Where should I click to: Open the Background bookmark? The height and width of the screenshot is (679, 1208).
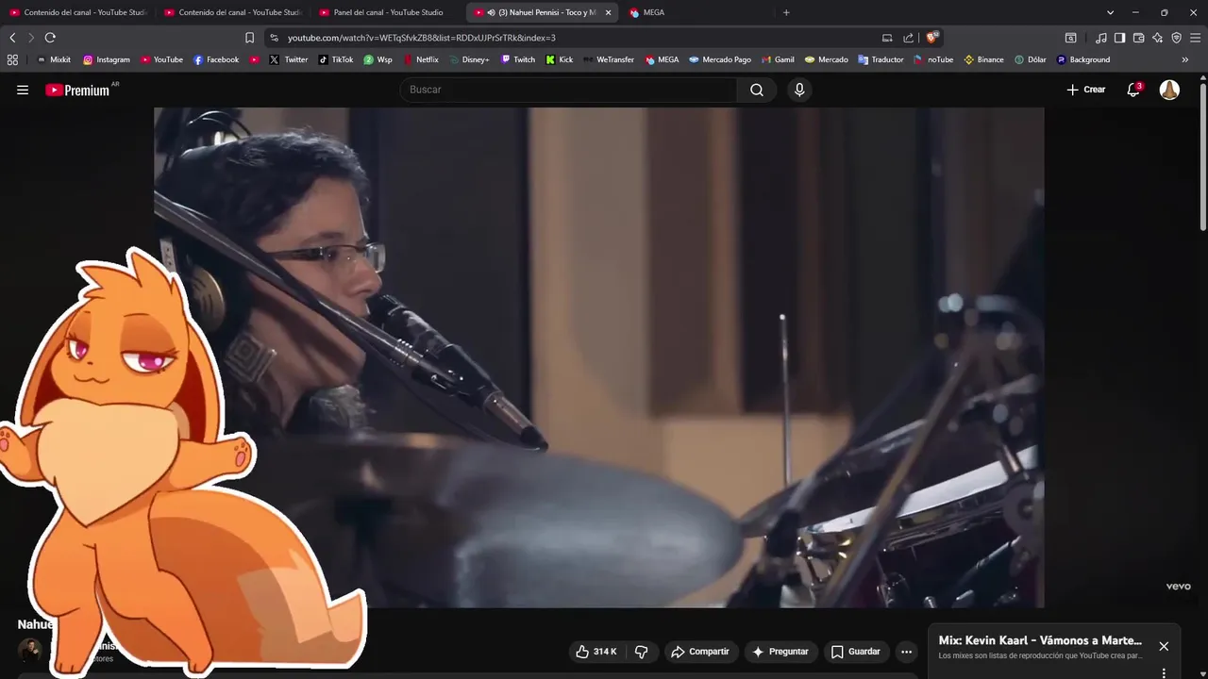click(x=1083, y=59)
